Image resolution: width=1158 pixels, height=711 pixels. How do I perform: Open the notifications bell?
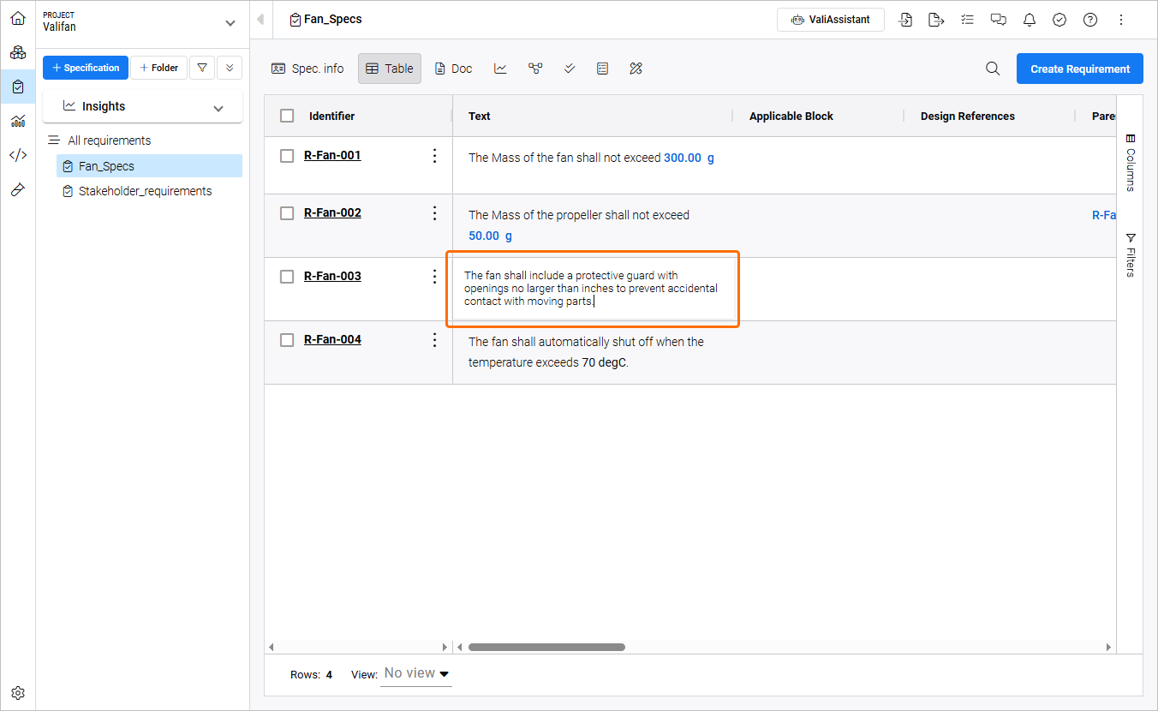click(1029, 20)
